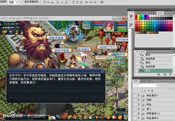Toggle lock transparent pixels icon
Image resolution: width=175 pixels, height=121 pixels.
point(142,91)
